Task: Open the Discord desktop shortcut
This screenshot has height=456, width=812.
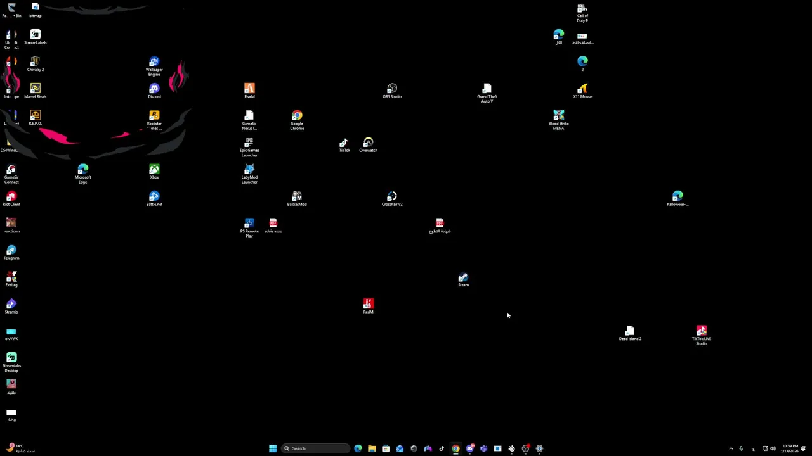Action: pyautogui.click(x=154, y=91)
